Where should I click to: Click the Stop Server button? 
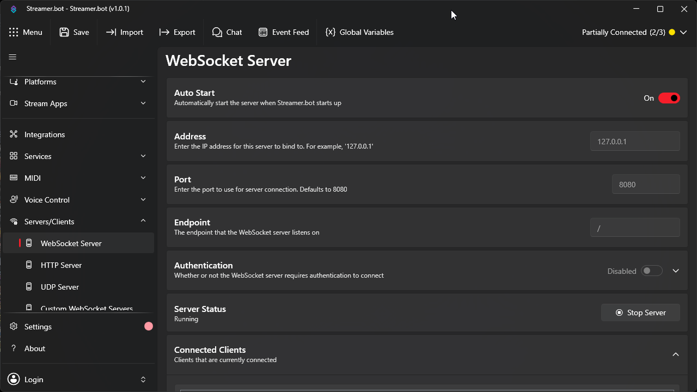[640, 313]
